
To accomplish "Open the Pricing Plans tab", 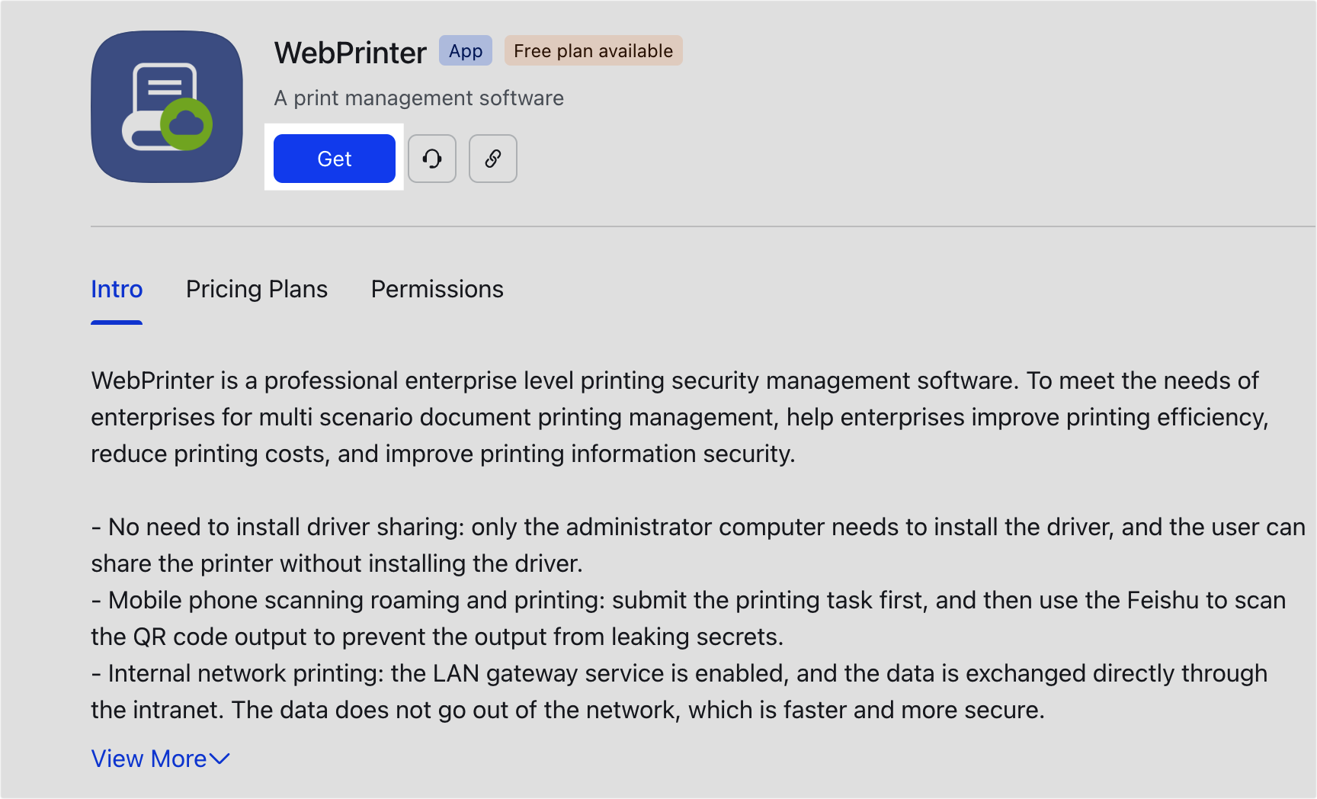I will (257, 290).
